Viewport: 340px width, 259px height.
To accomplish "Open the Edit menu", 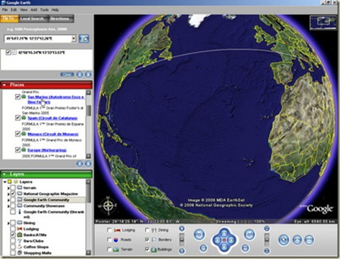I will 14,10.
